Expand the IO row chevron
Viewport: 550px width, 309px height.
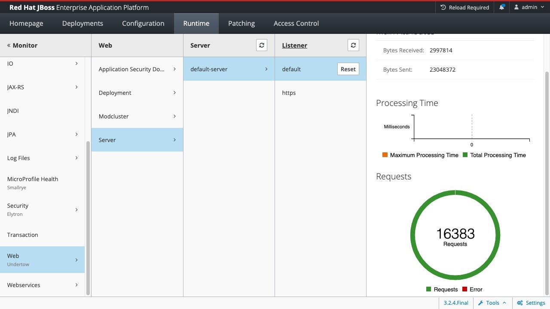(x=76, y=64)
